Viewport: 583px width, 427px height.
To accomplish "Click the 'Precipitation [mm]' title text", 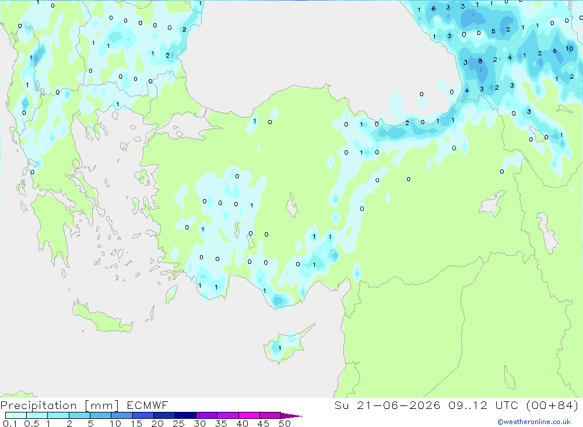I will tap(59, 405).
